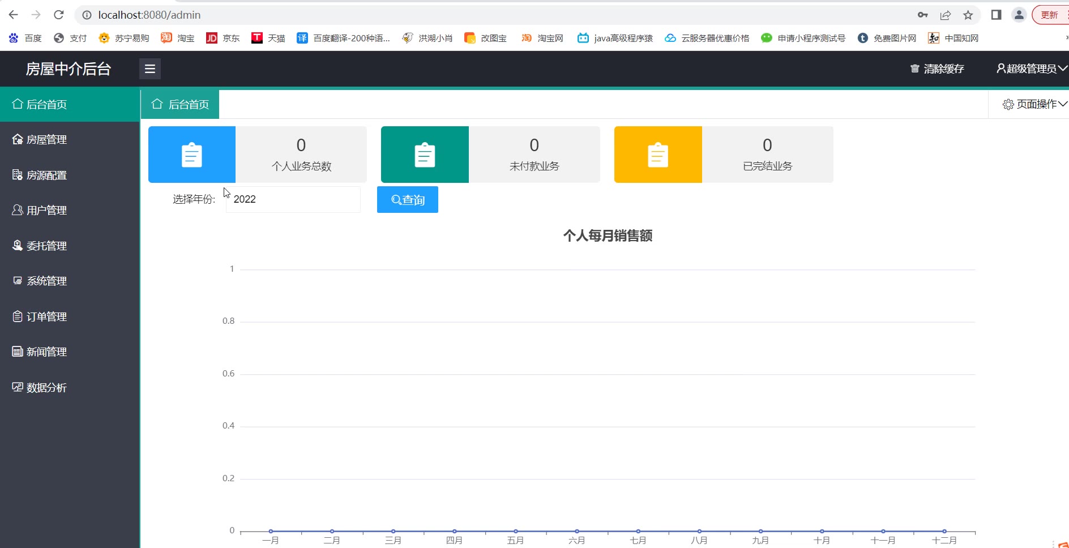Open the 淘宝网 bookmark
Screen dimensions: 1069x548
click(542, 38)
